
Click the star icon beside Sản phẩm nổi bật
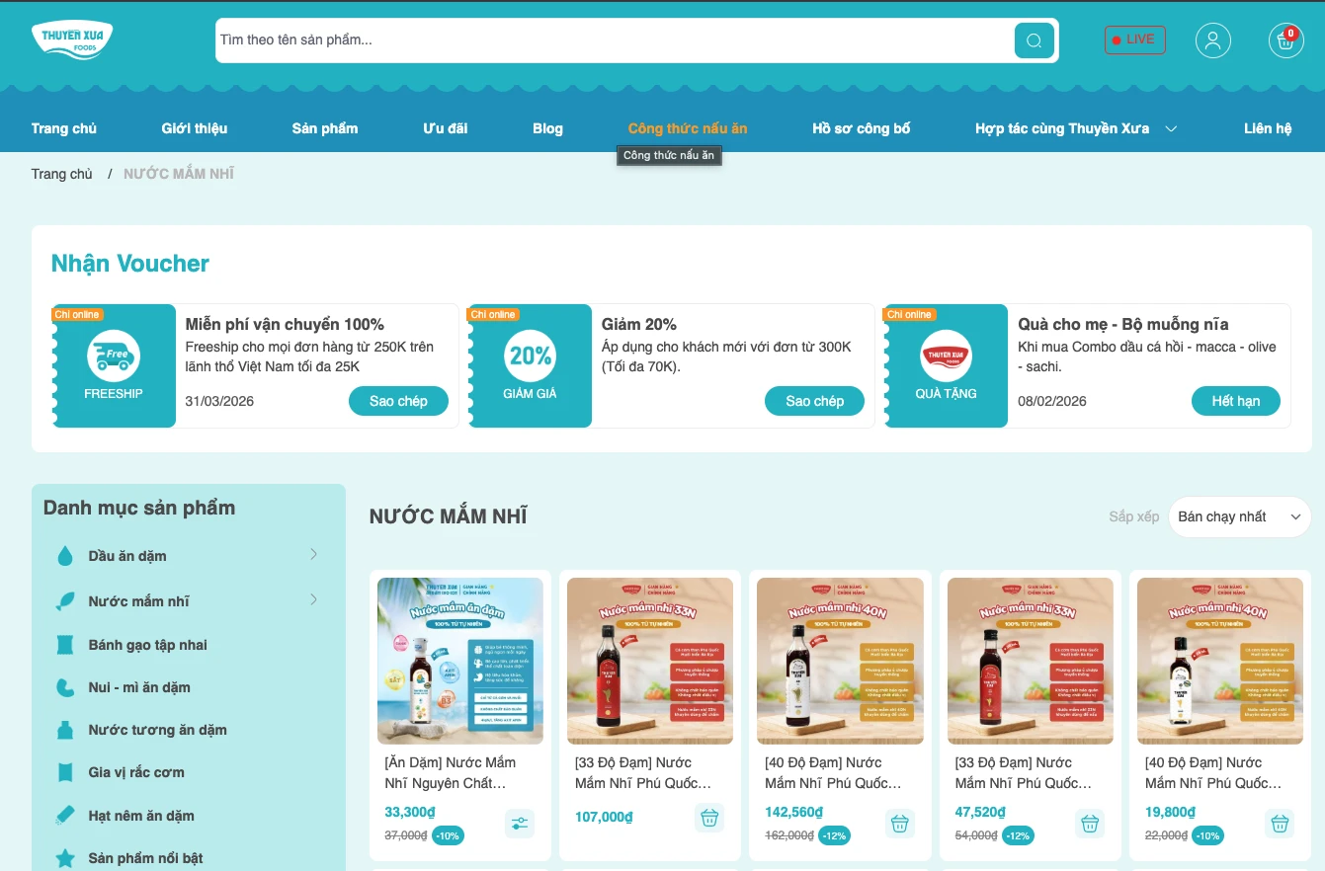(x=65, y=858)
